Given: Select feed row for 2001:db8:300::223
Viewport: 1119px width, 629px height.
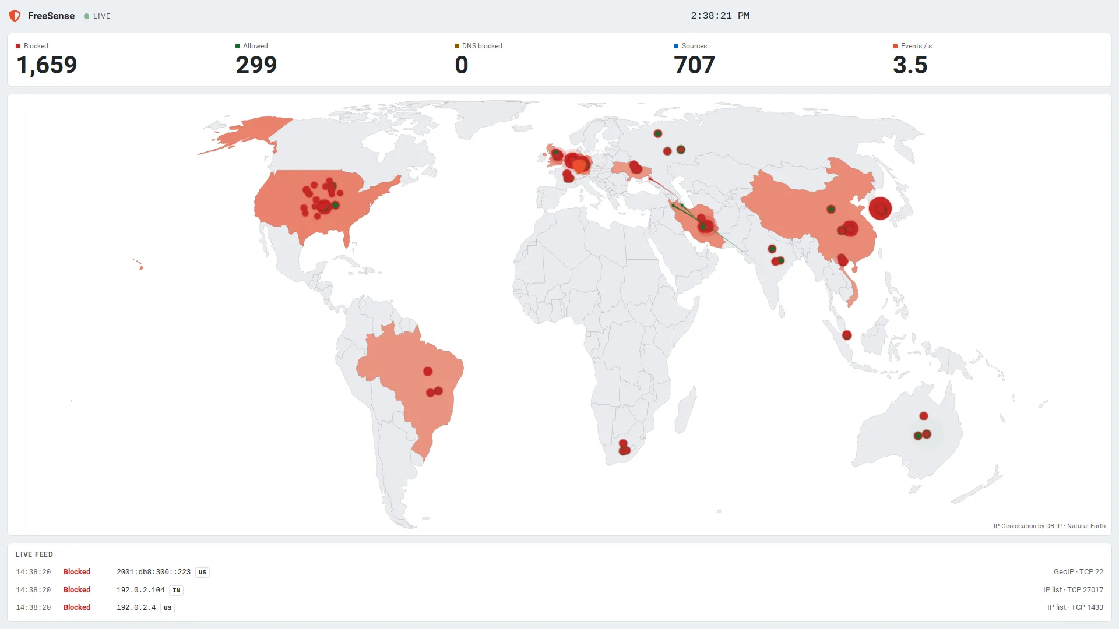Looking at the screenshot, I should pyautogui.click(x=559, y=572).
